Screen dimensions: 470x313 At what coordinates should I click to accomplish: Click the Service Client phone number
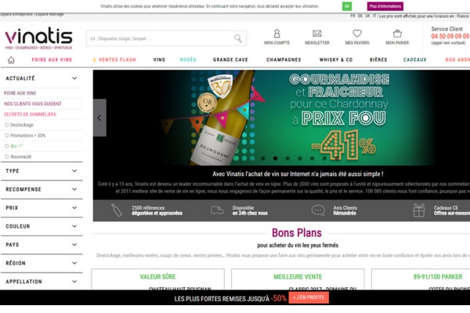(450, 36)
